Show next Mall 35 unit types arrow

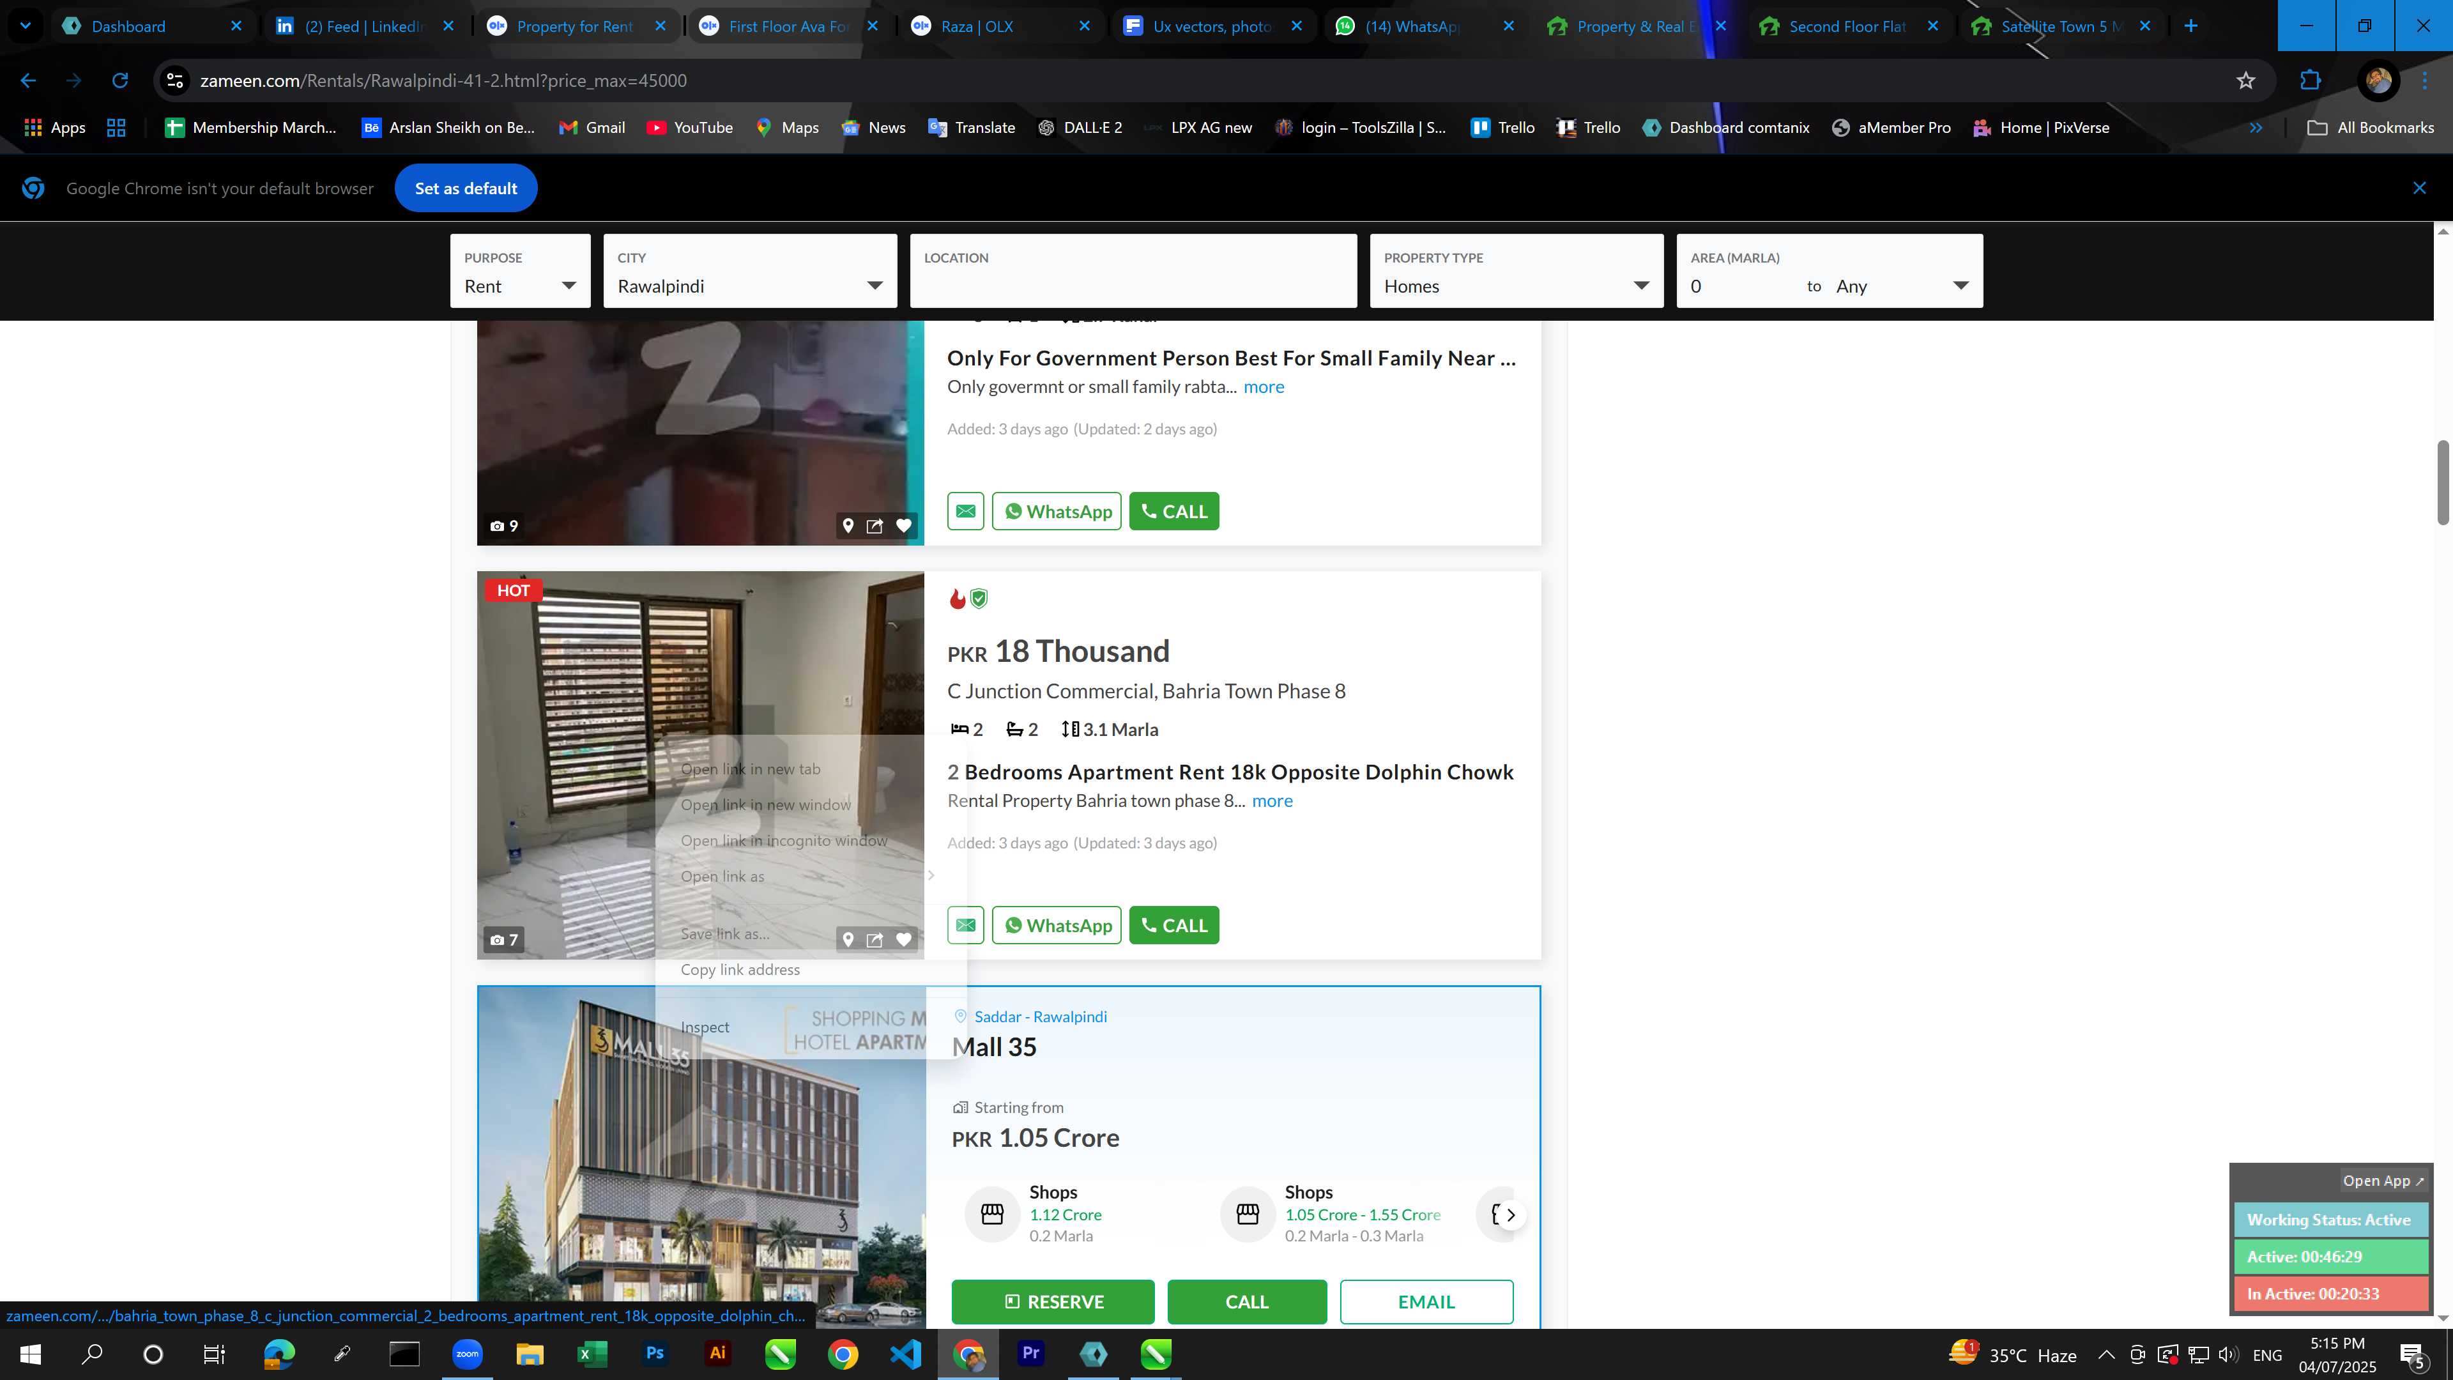[1510, 1215]
